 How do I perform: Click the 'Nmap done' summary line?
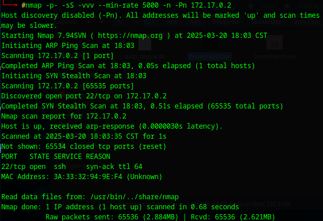[120, 207]
